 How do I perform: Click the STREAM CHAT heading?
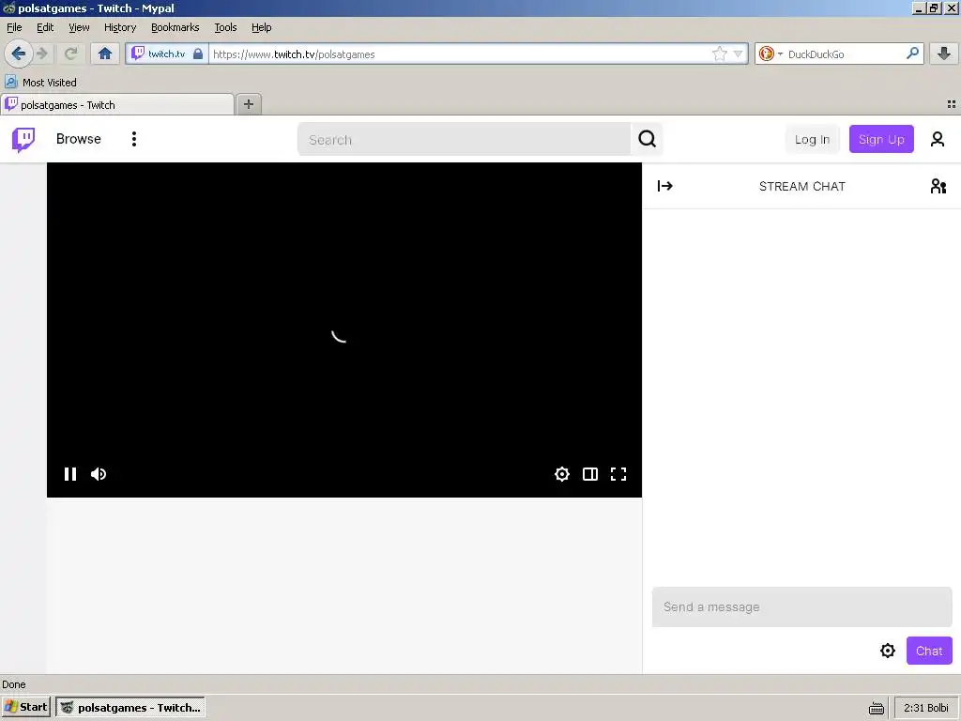click(x=801, y=187)
